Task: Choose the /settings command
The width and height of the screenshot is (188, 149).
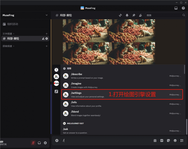Action: coord(122,95)
